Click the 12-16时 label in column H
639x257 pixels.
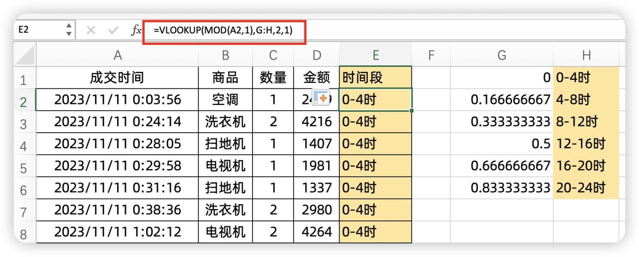pyautogui.click(x=586, y=145)
